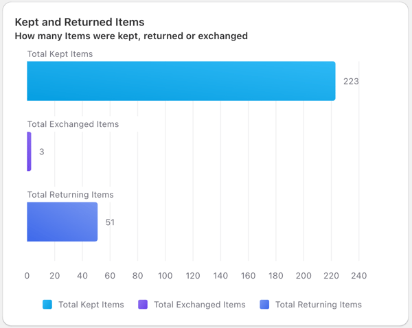Select the Total Returning Items bar
Viewport: 412px width, 328px height.
tap(62, 222)
